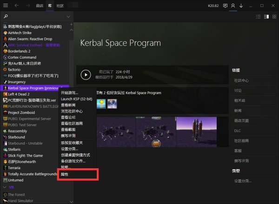Open the 社区 community tab
This screenshot has width=279, height=204.
(x=60, y=6)
